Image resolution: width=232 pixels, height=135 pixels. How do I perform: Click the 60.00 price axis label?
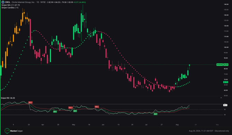(x=226, y=90)
